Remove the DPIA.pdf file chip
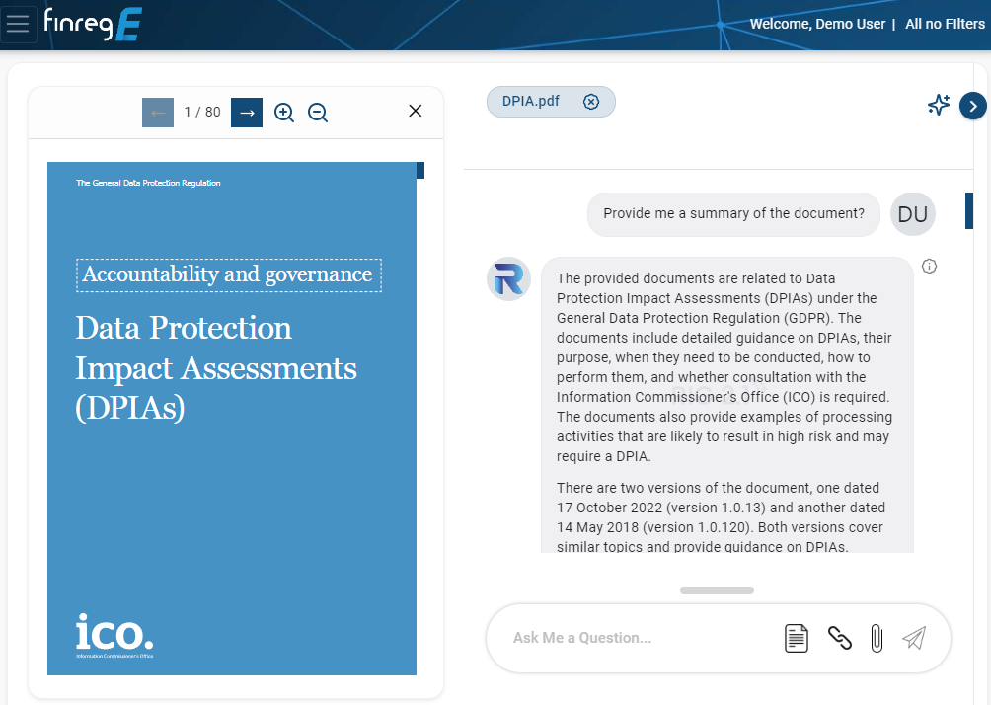 (x=591, y=102)
